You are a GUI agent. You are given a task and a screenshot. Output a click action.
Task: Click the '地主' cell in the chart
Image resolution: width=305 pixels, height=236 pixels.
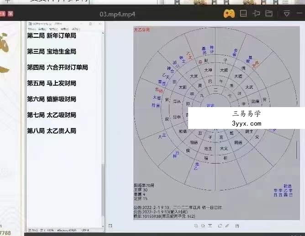coord(208,149)
